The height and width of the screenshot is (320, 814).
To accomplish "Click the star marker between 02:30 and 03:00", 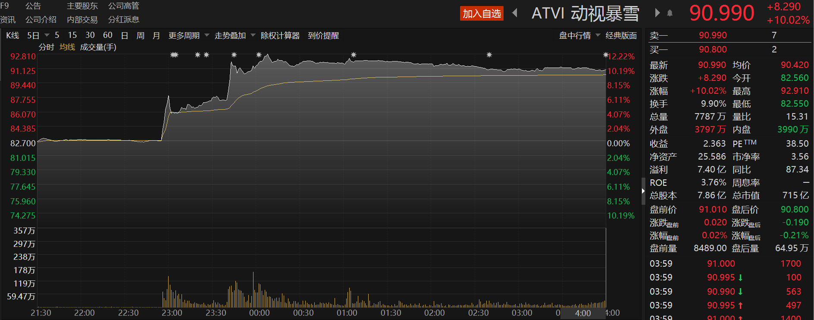I will [489, 55].
